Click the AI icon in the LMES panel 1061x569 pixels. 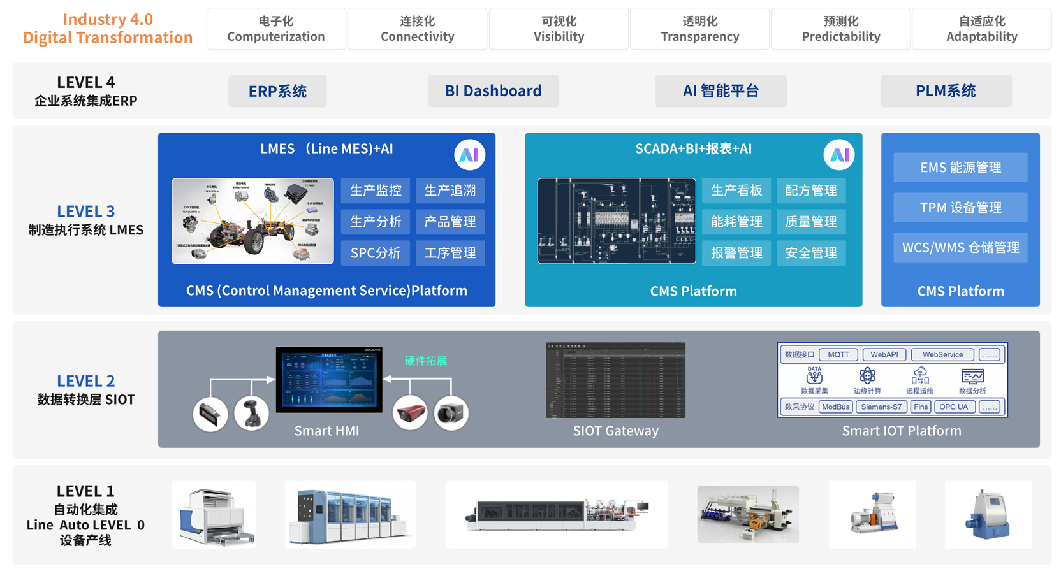point(469,155)
